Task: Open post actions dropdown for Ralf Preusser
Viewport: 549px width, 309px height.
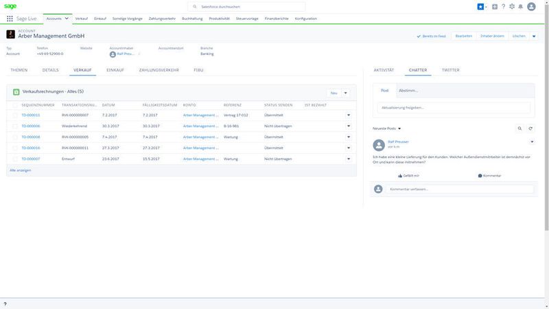Action: [x=532, y=142]
